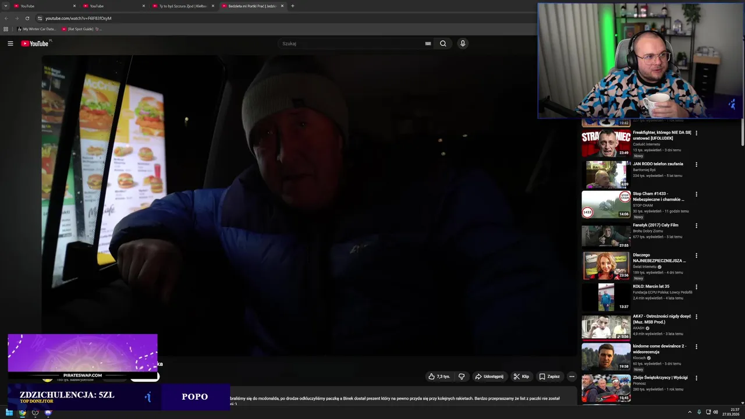Click the YouTube search magnifier button
This screenshot has height=419, width=745.
click(443, 44)
